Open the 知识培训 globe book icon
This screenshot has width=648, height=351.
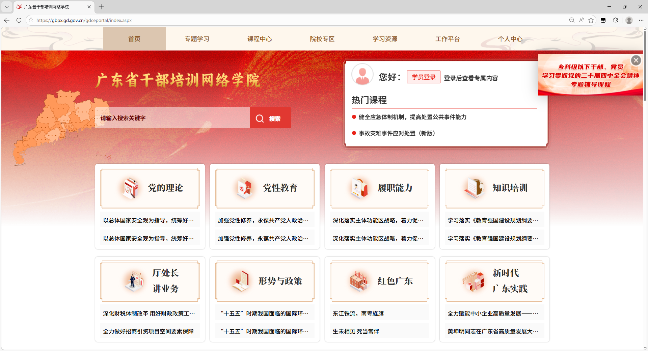coord(474,188)
